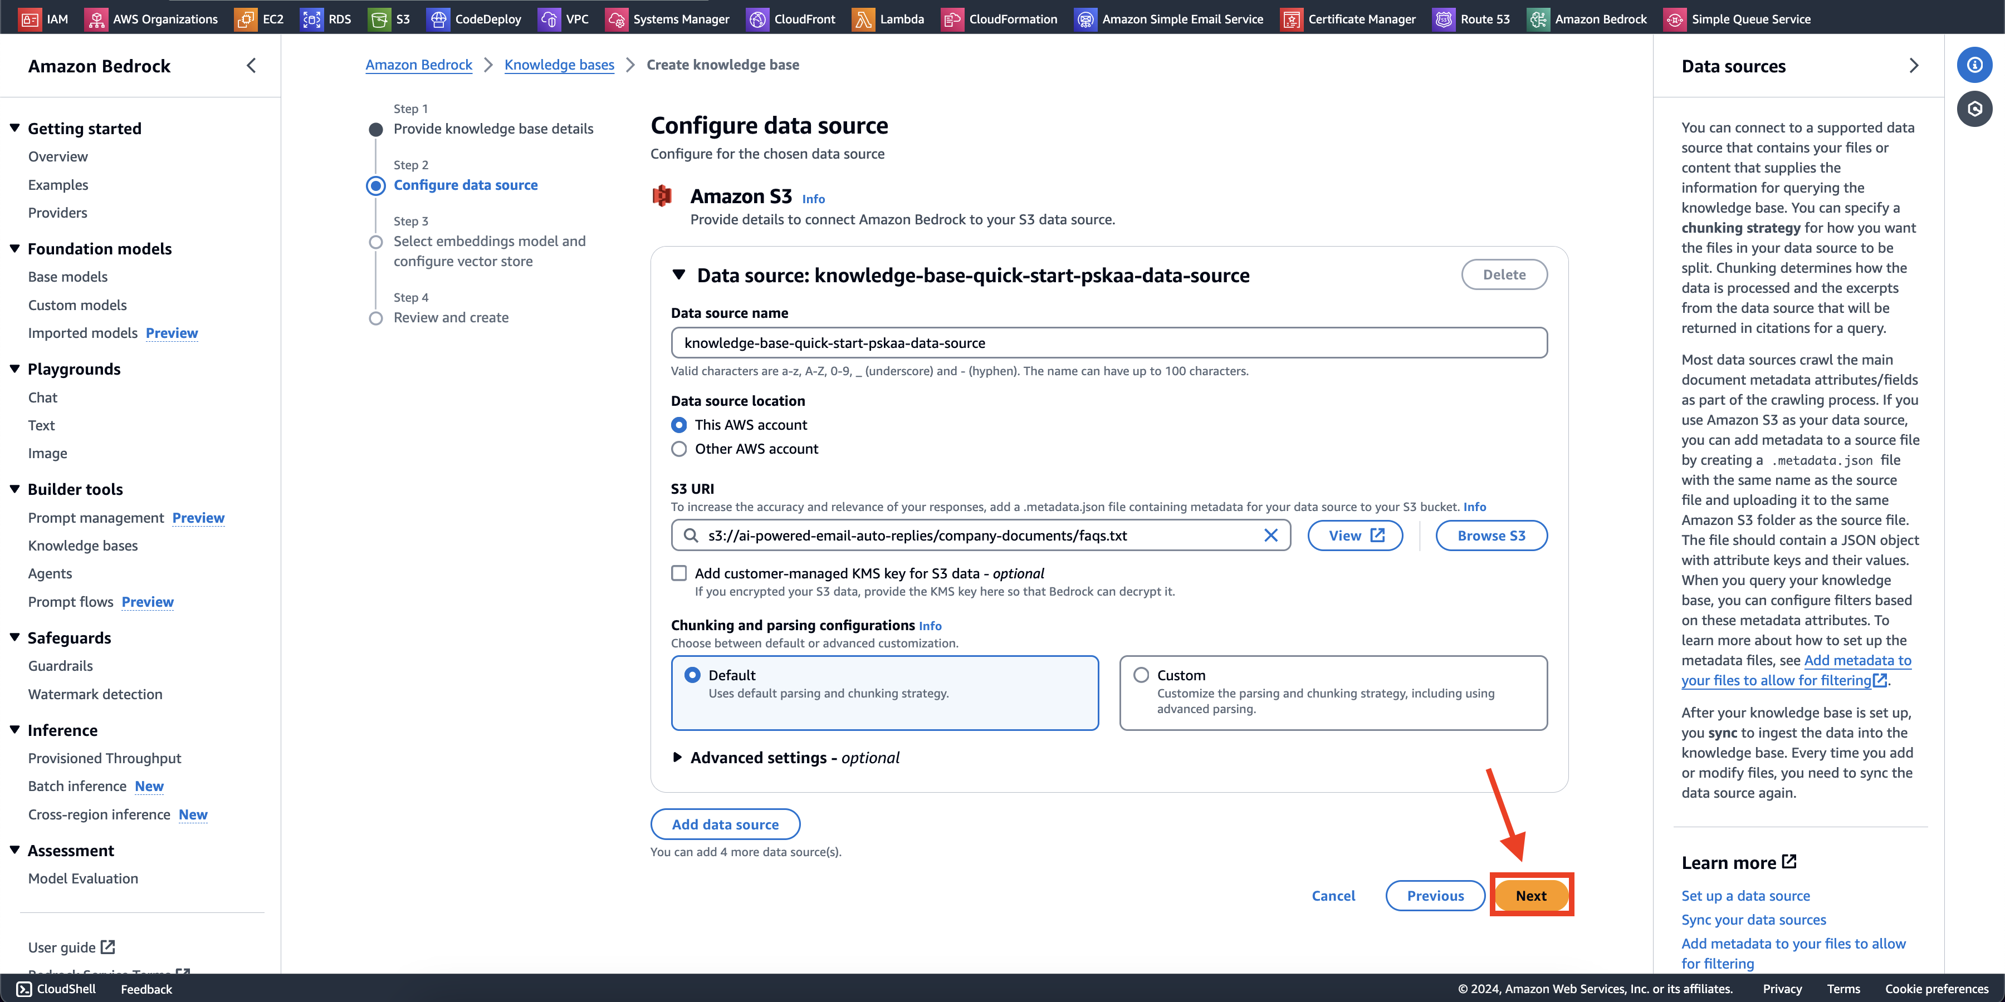Click View S3 location button
Image resolution: width=2005 pixels, height=1002 pixels.
(x=1354, y=535)
